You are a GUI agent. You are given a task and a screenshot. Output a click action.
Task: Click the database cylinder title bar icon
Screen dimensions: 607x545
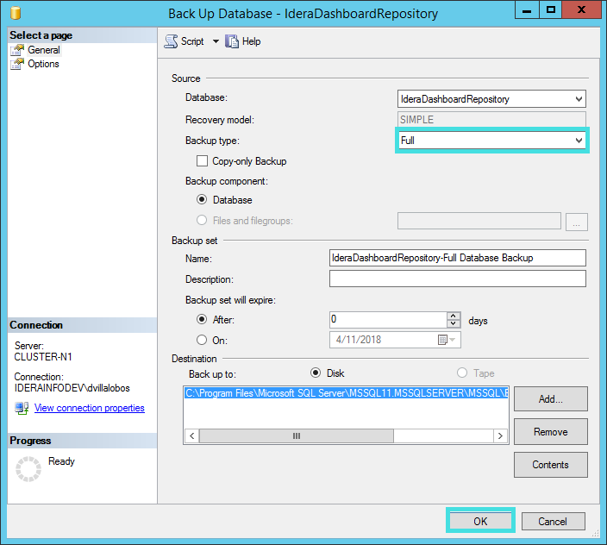16,13
